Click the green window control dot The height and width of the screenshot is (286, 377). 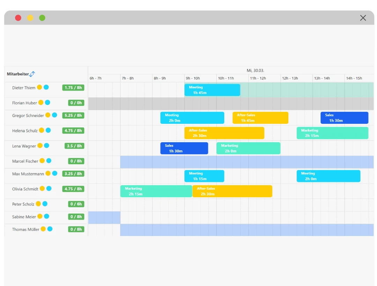coord(42,18)
